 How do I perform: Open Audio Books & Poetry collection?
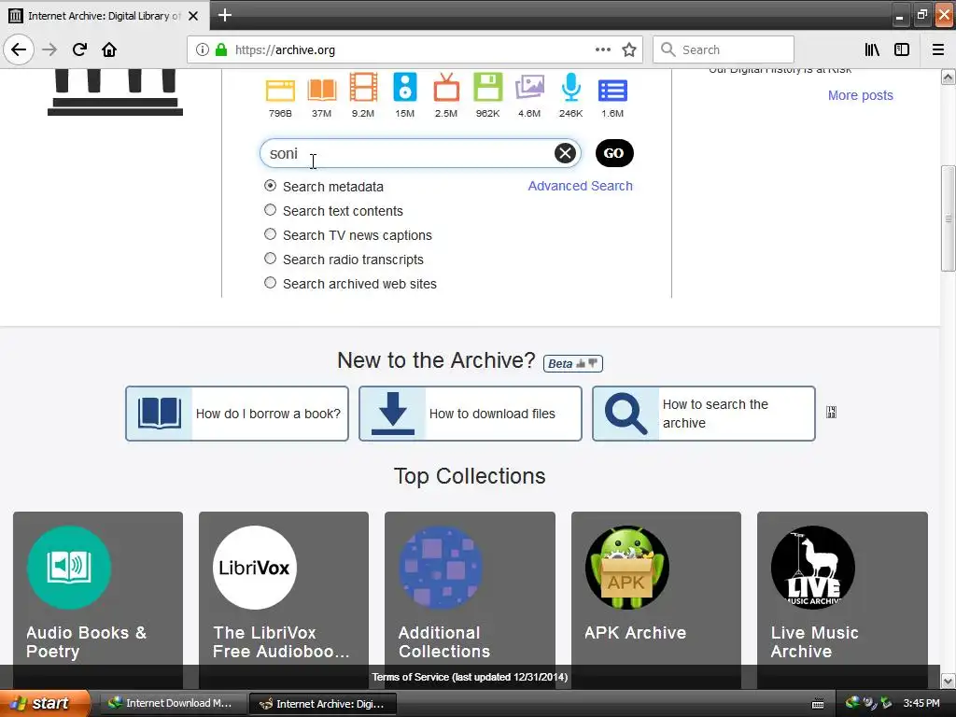pyautogui.click(x=98, y=600)
